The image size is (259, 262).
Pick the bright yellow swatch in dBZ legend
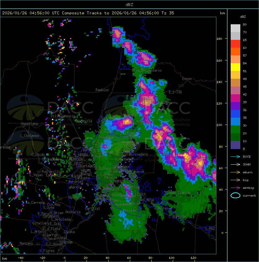(x=235, y=67)
